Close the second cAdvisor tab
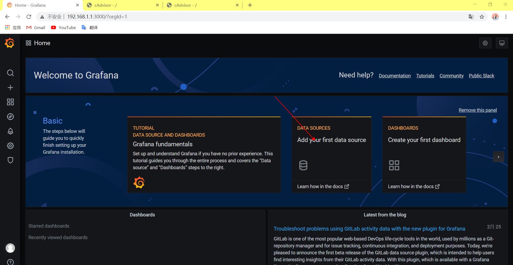 pos(237,5)
